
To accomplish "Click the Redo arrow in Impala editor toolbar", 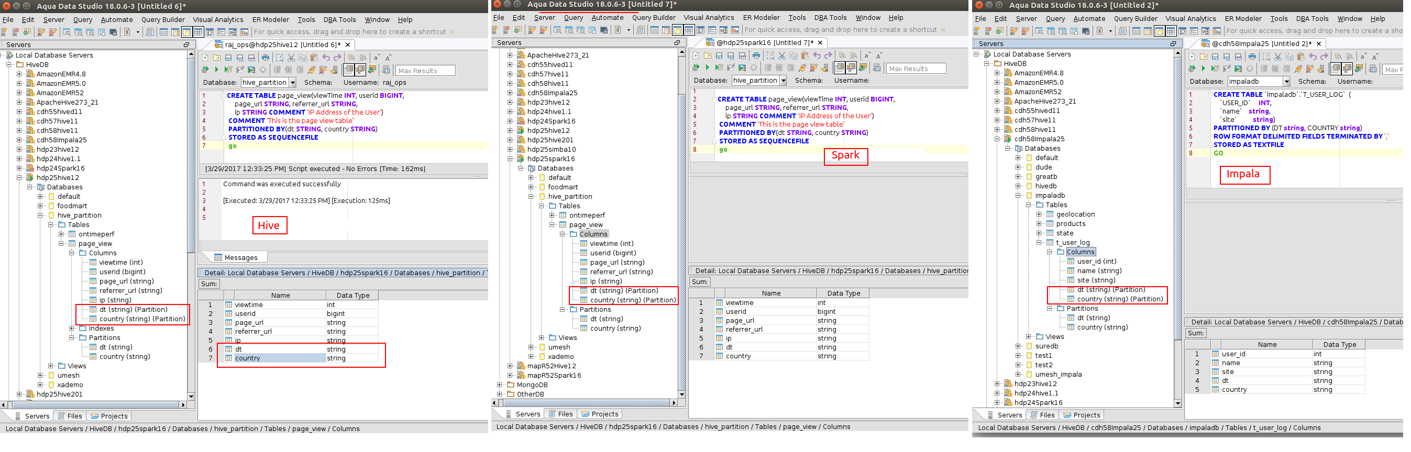I will pos(1325,56).
